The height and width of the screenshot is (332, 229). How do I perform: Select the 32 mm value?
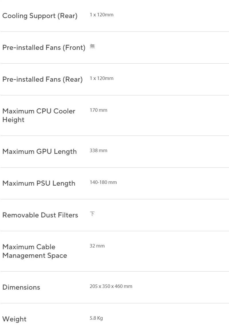click(97, 246)
